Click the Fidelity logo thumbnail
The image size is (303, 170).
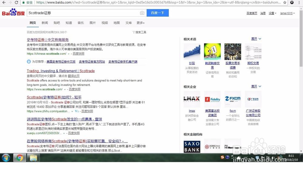tap(212, 99)
